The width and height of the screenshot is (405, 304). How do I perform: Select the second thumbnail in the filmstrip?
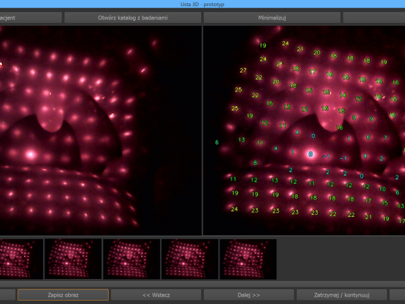pyautogui.click(x=73, y=258)
